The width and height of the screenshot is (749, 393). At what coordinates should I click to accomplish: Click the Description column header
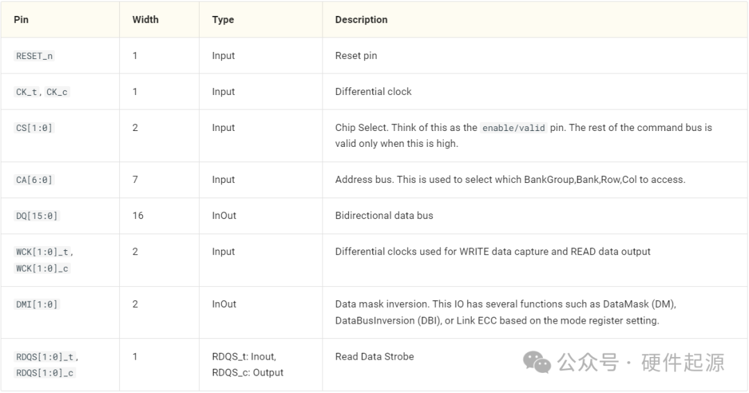pos(361,19)
